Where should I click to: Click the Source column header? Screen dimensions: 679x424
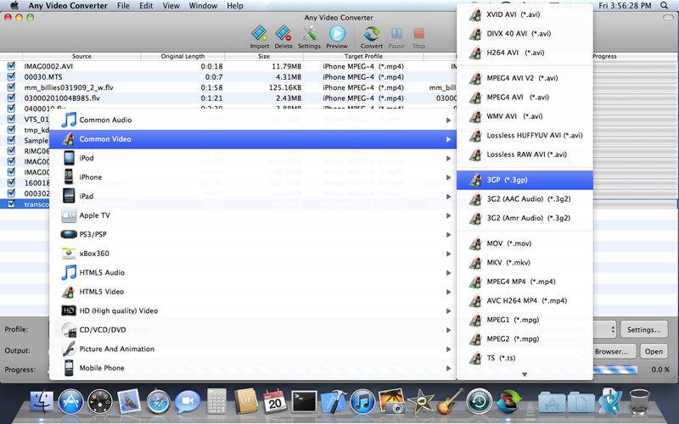click(81, 56)
